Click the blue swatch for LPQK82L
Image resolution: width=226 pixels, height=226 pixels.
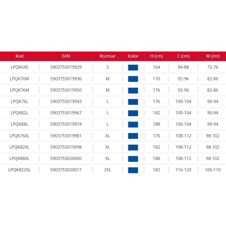(x=133, y=113)
